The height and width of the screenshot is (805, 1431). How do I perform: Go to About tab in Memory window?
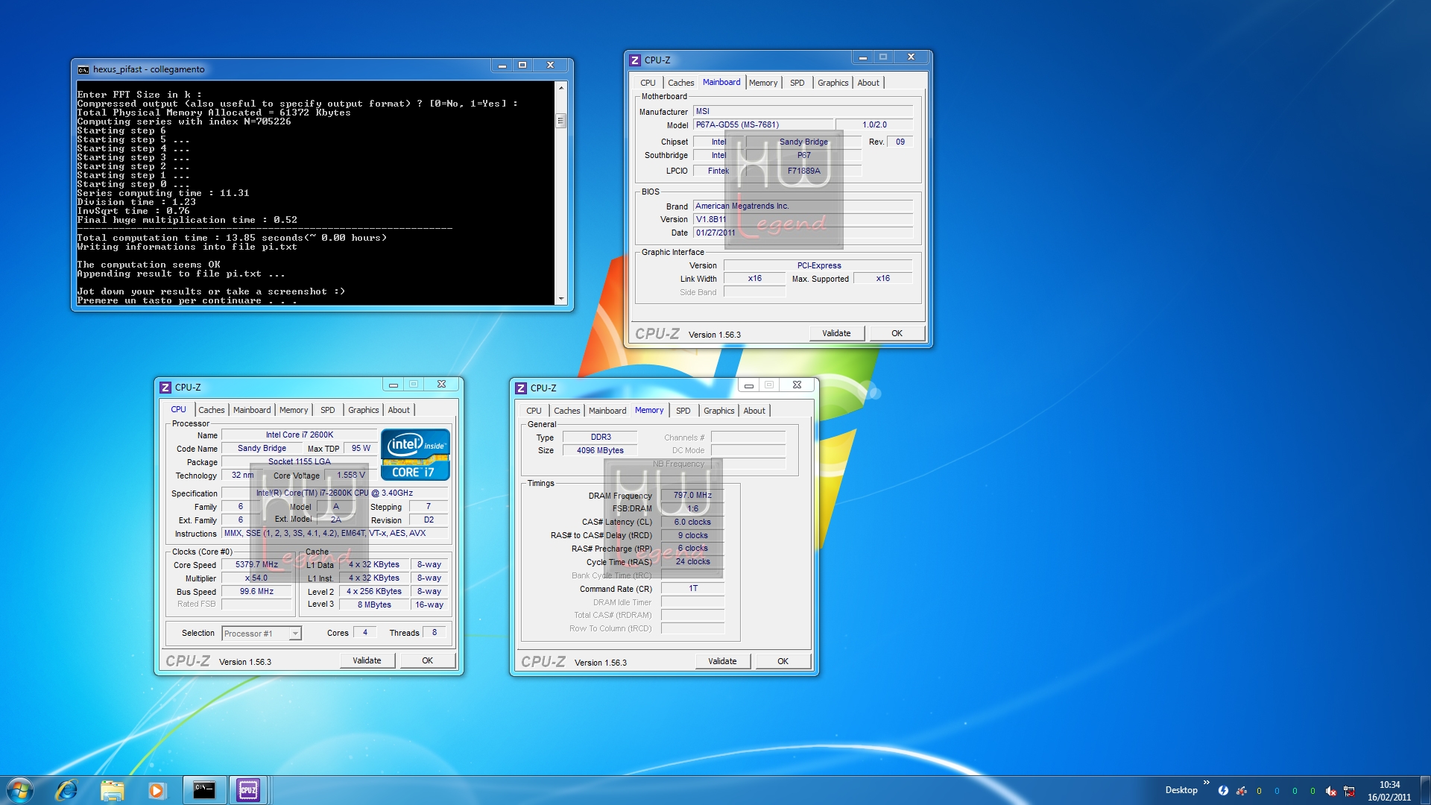pos(754,411)
